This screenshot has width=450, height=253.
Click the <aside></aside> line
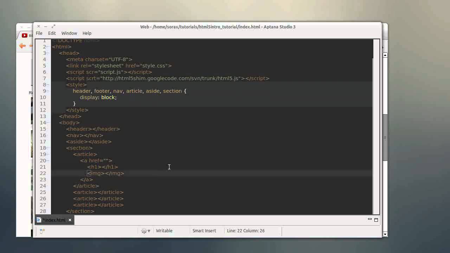[x=89, y=142]
